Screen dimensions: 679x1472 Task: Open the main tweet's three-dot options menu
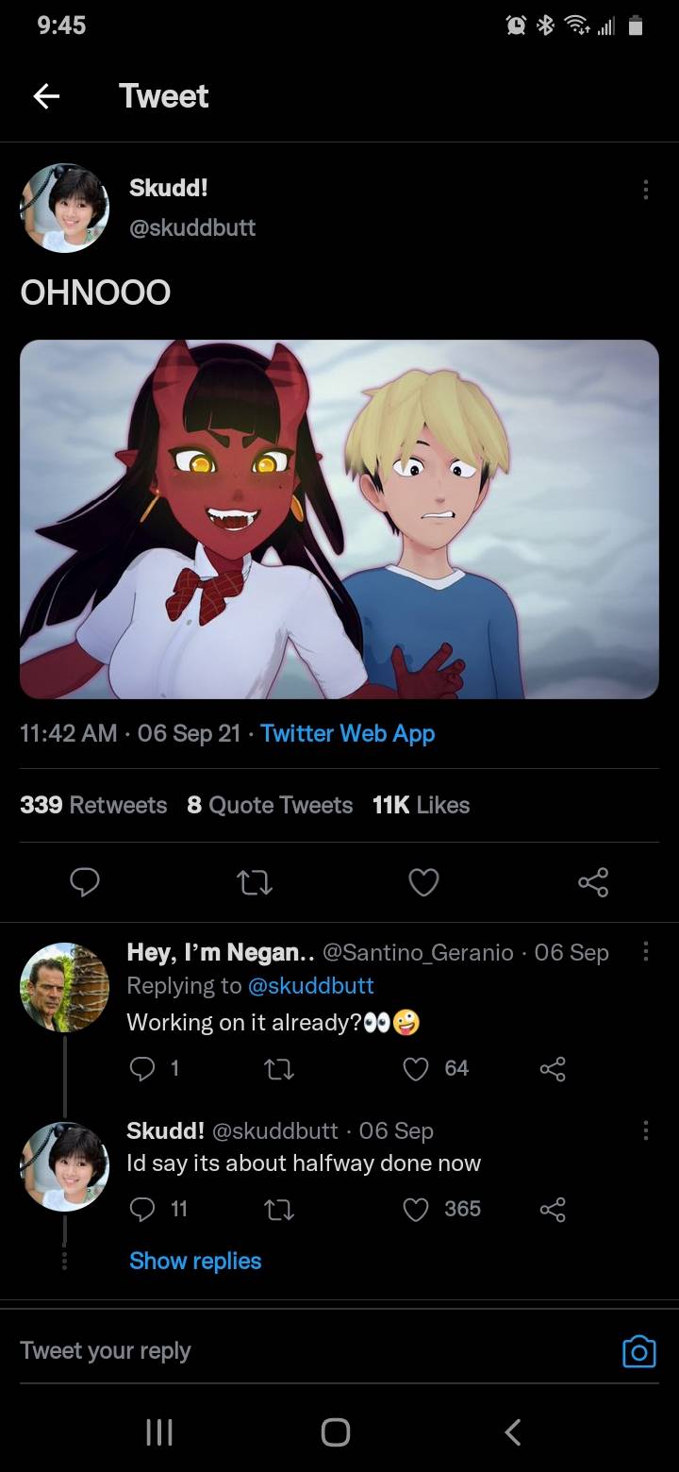[x=645, y=190]
